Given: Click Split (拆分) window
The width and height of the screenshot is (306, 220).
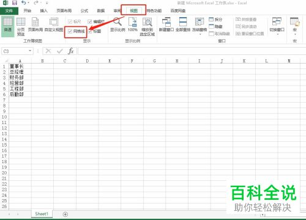Looking at the screenshot, I should point(215,20).
